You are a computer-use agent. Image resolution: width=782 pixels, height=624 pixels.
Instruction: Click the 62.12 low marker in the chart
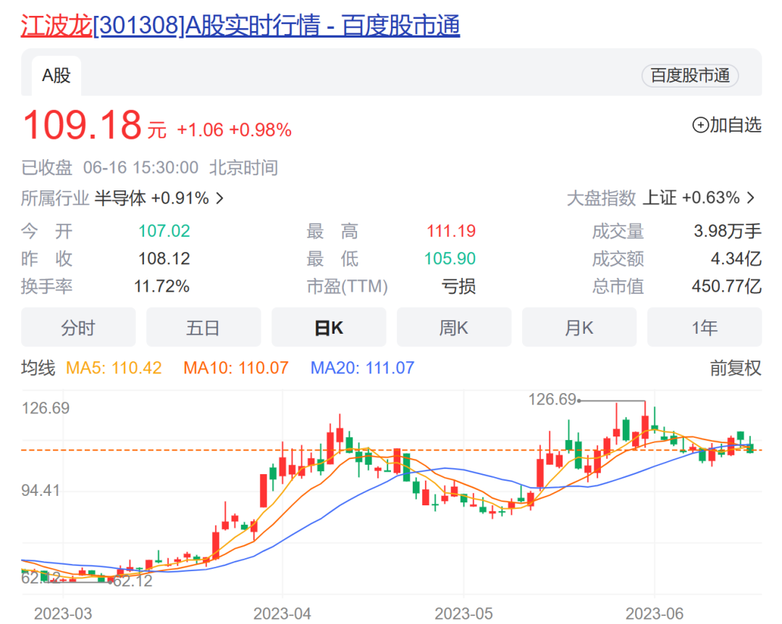(133, 581)
